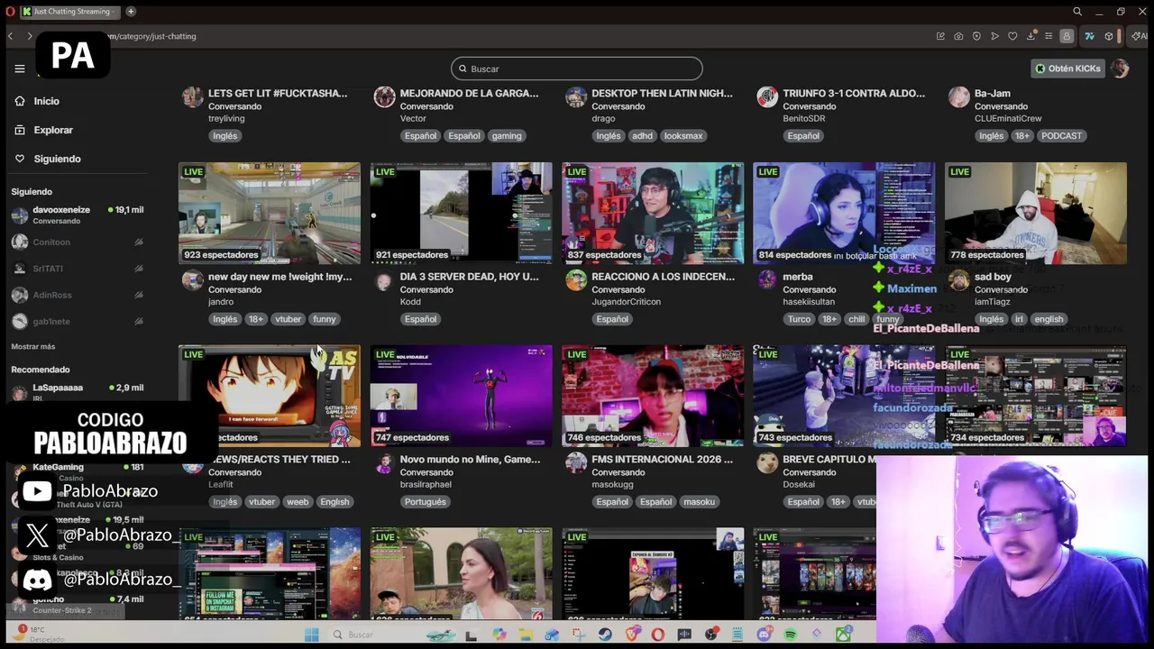Click the Turco tag under merba stream
This screenshot has width=1154, height=649.
(799, 319)
